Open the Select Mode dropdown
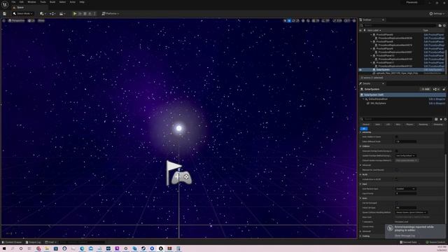Screen dimensions: 448x252 pos(23,14)
